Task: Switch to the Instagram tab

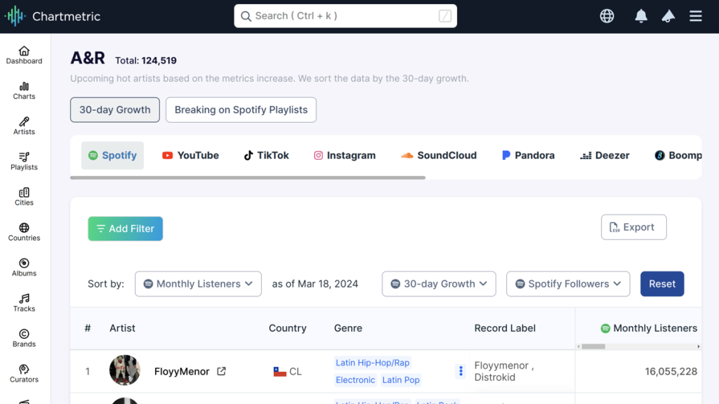Action: tap(344, 155)
